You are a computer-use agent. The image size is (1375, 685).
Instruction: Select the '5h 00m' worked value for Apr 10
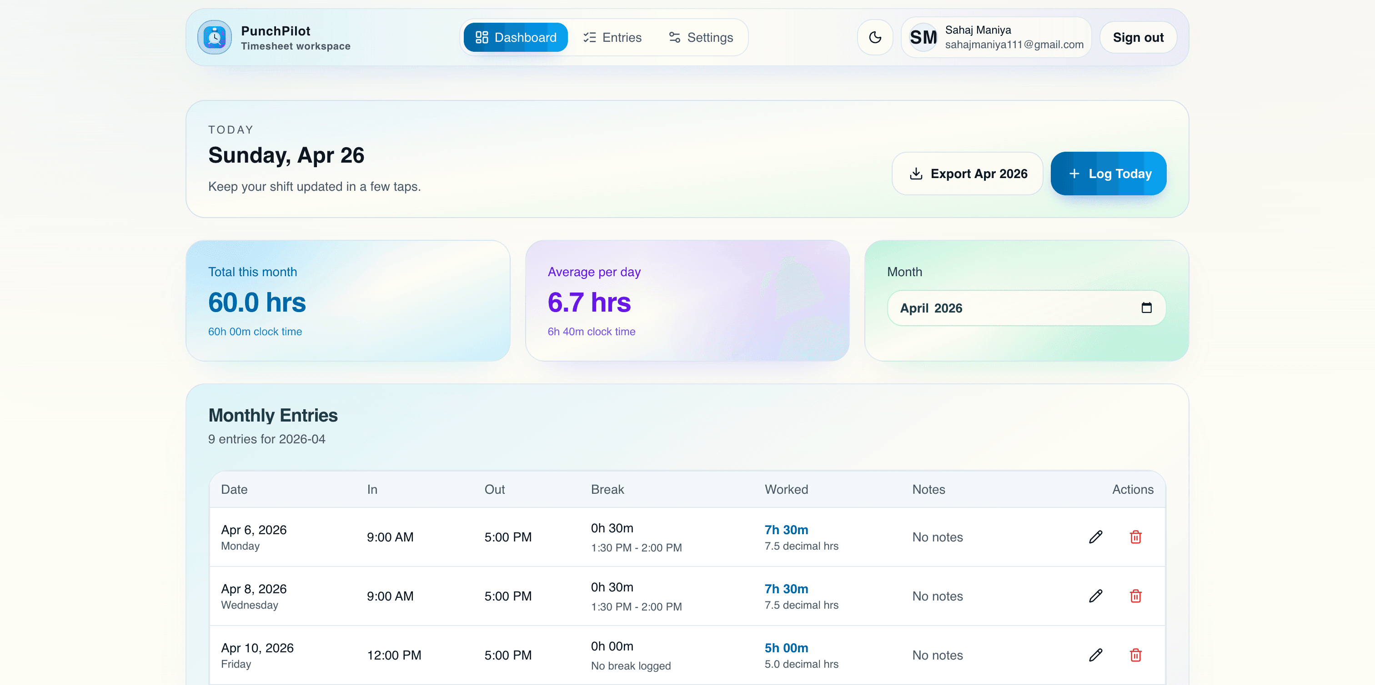(786, 648)
